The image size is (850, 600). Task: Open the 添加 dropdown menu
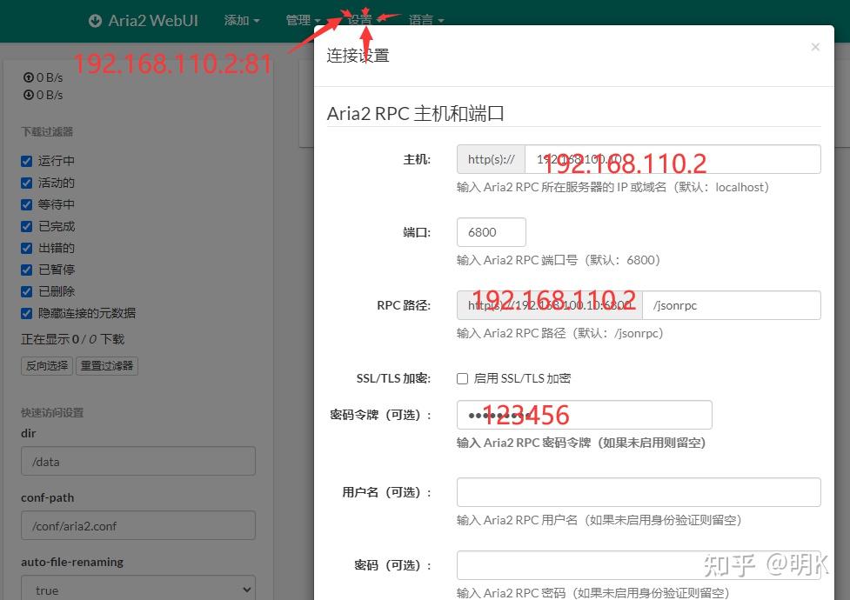(241, 20)
